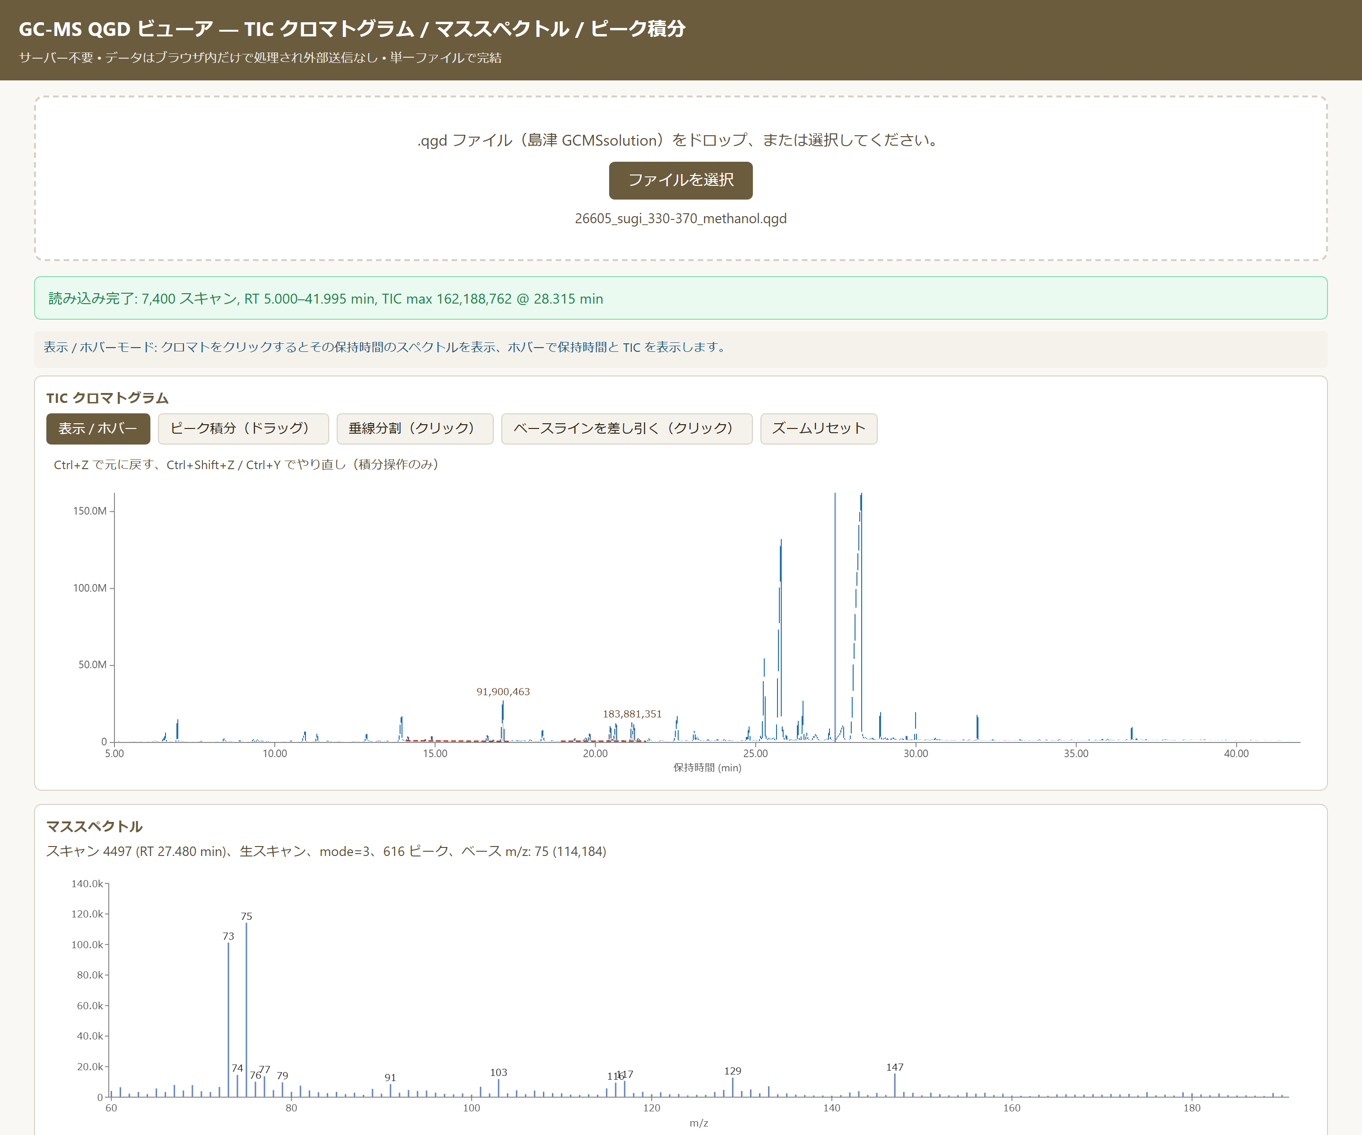Activate ピーク積分（ドラッグ） mode
Screen dimensions: 1362x1135
[243, 429]
